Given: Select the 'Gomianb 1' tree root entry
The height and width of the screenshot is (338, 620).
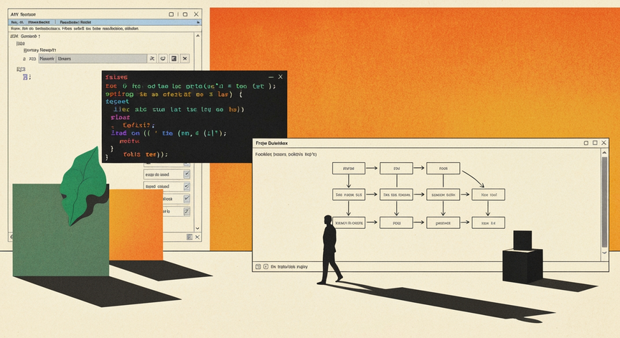Looking at the screenshot, I should [25, 37].
